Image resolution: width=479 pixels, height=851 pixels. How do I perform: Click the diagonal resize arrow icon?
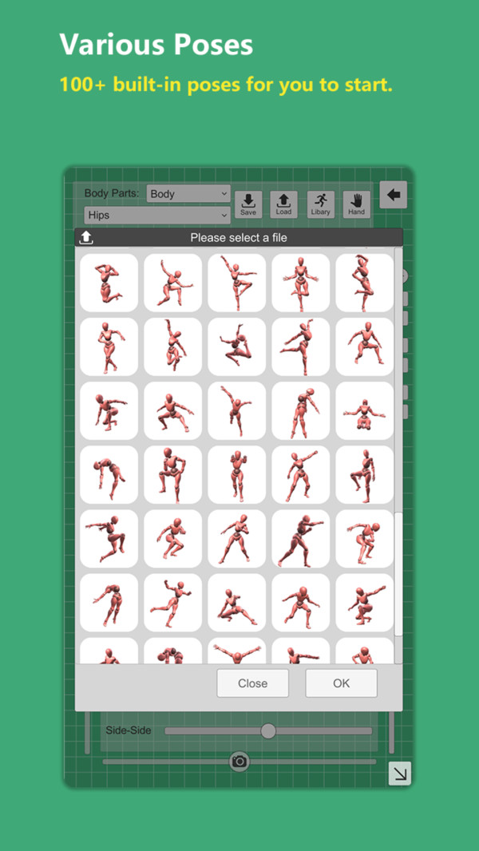[x=399, y=773]
